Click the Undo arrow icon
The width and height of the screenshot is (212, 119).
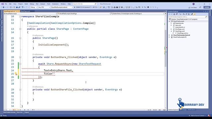[23, 7]
